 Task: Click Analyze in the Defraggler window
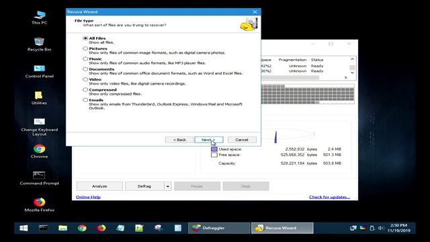[99, 186]
